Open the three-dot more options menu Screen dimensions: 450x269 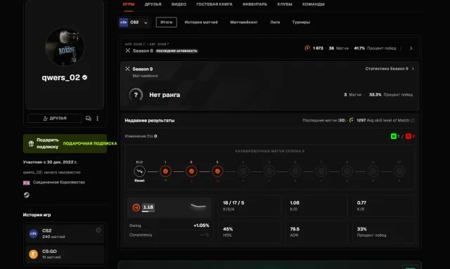pos(97,119)
